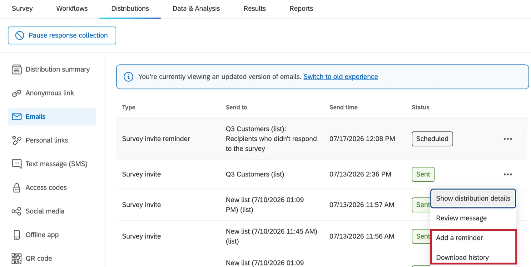Screen dimensions: 531x267
Task: Open options menu for Q3 Customers survey invite
Action: 508,174
